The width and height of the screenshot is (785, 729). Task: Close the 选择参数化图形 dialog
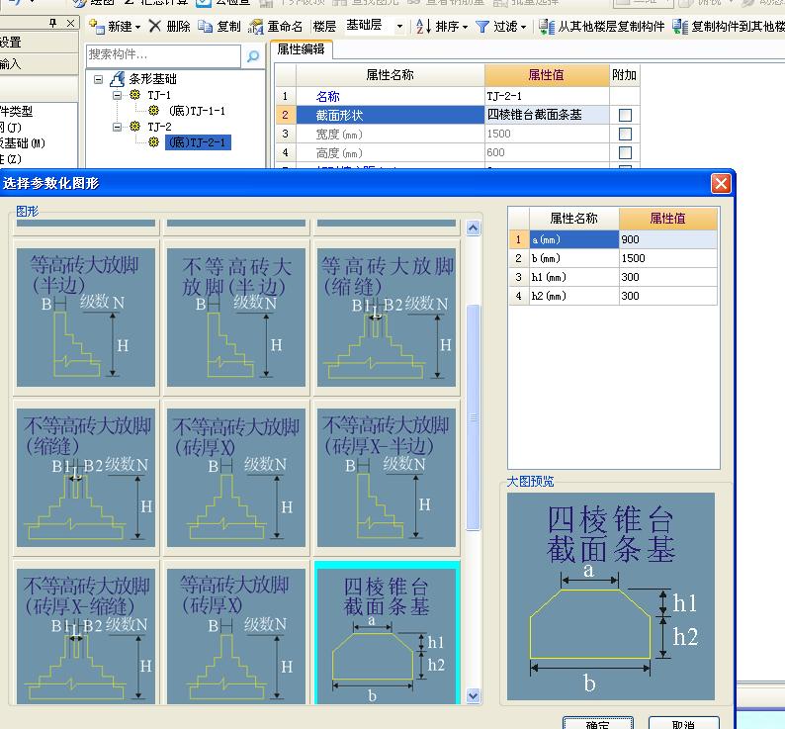[x=721, y=183]
